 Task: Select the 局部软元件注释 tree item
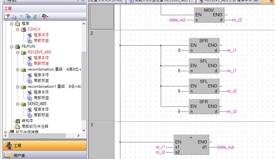pos(35,126)
